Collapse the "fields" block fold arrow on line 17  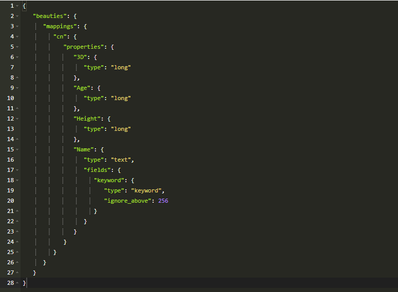[17, 170]
